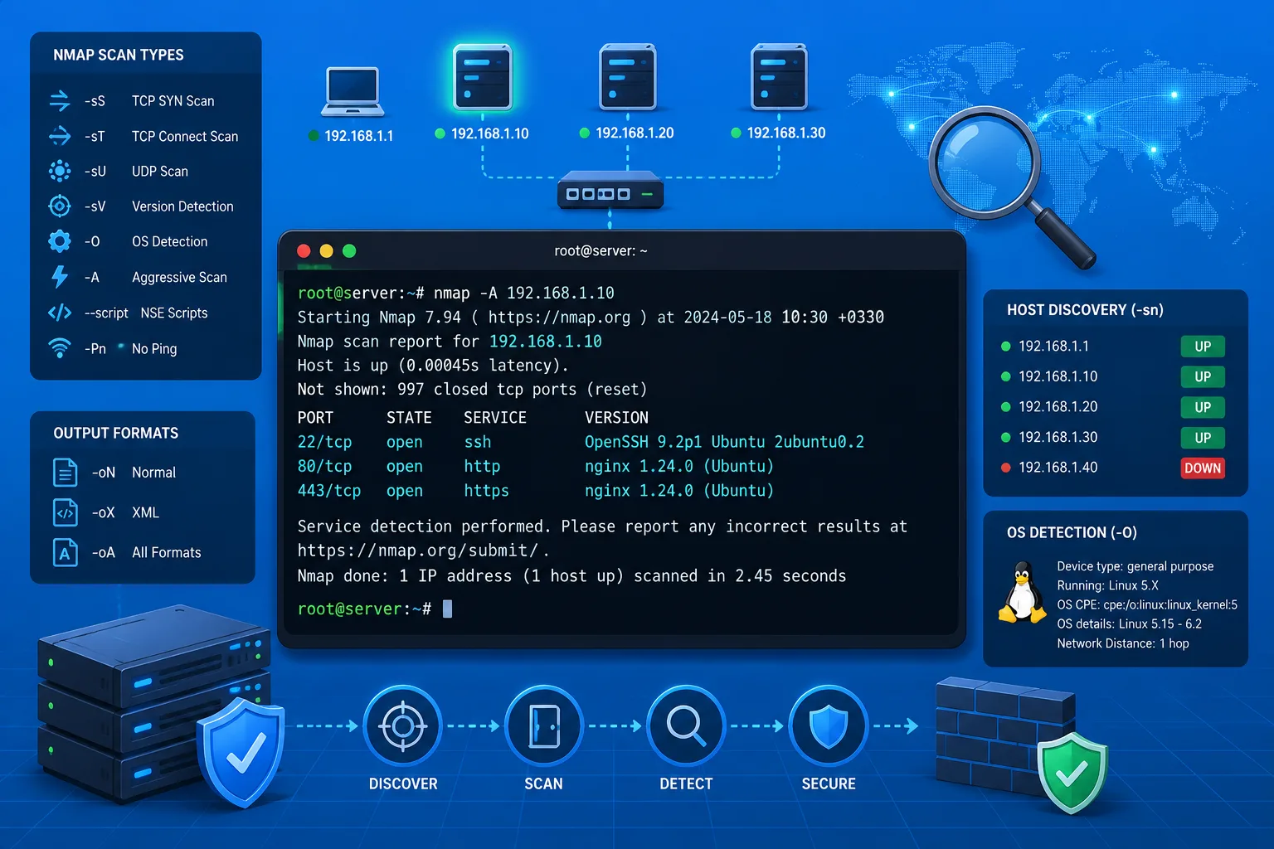The height and width of the screenshot is (849, 1274).
Task: Click UP badge for 192.168.1.20
Action: (x=1203, y=407)
